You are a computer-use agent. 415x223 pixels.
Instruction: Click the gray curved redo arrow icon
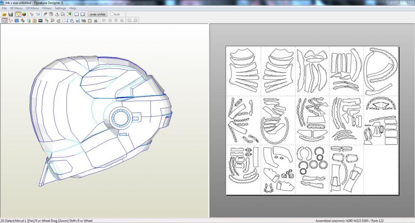coord(58,20)
